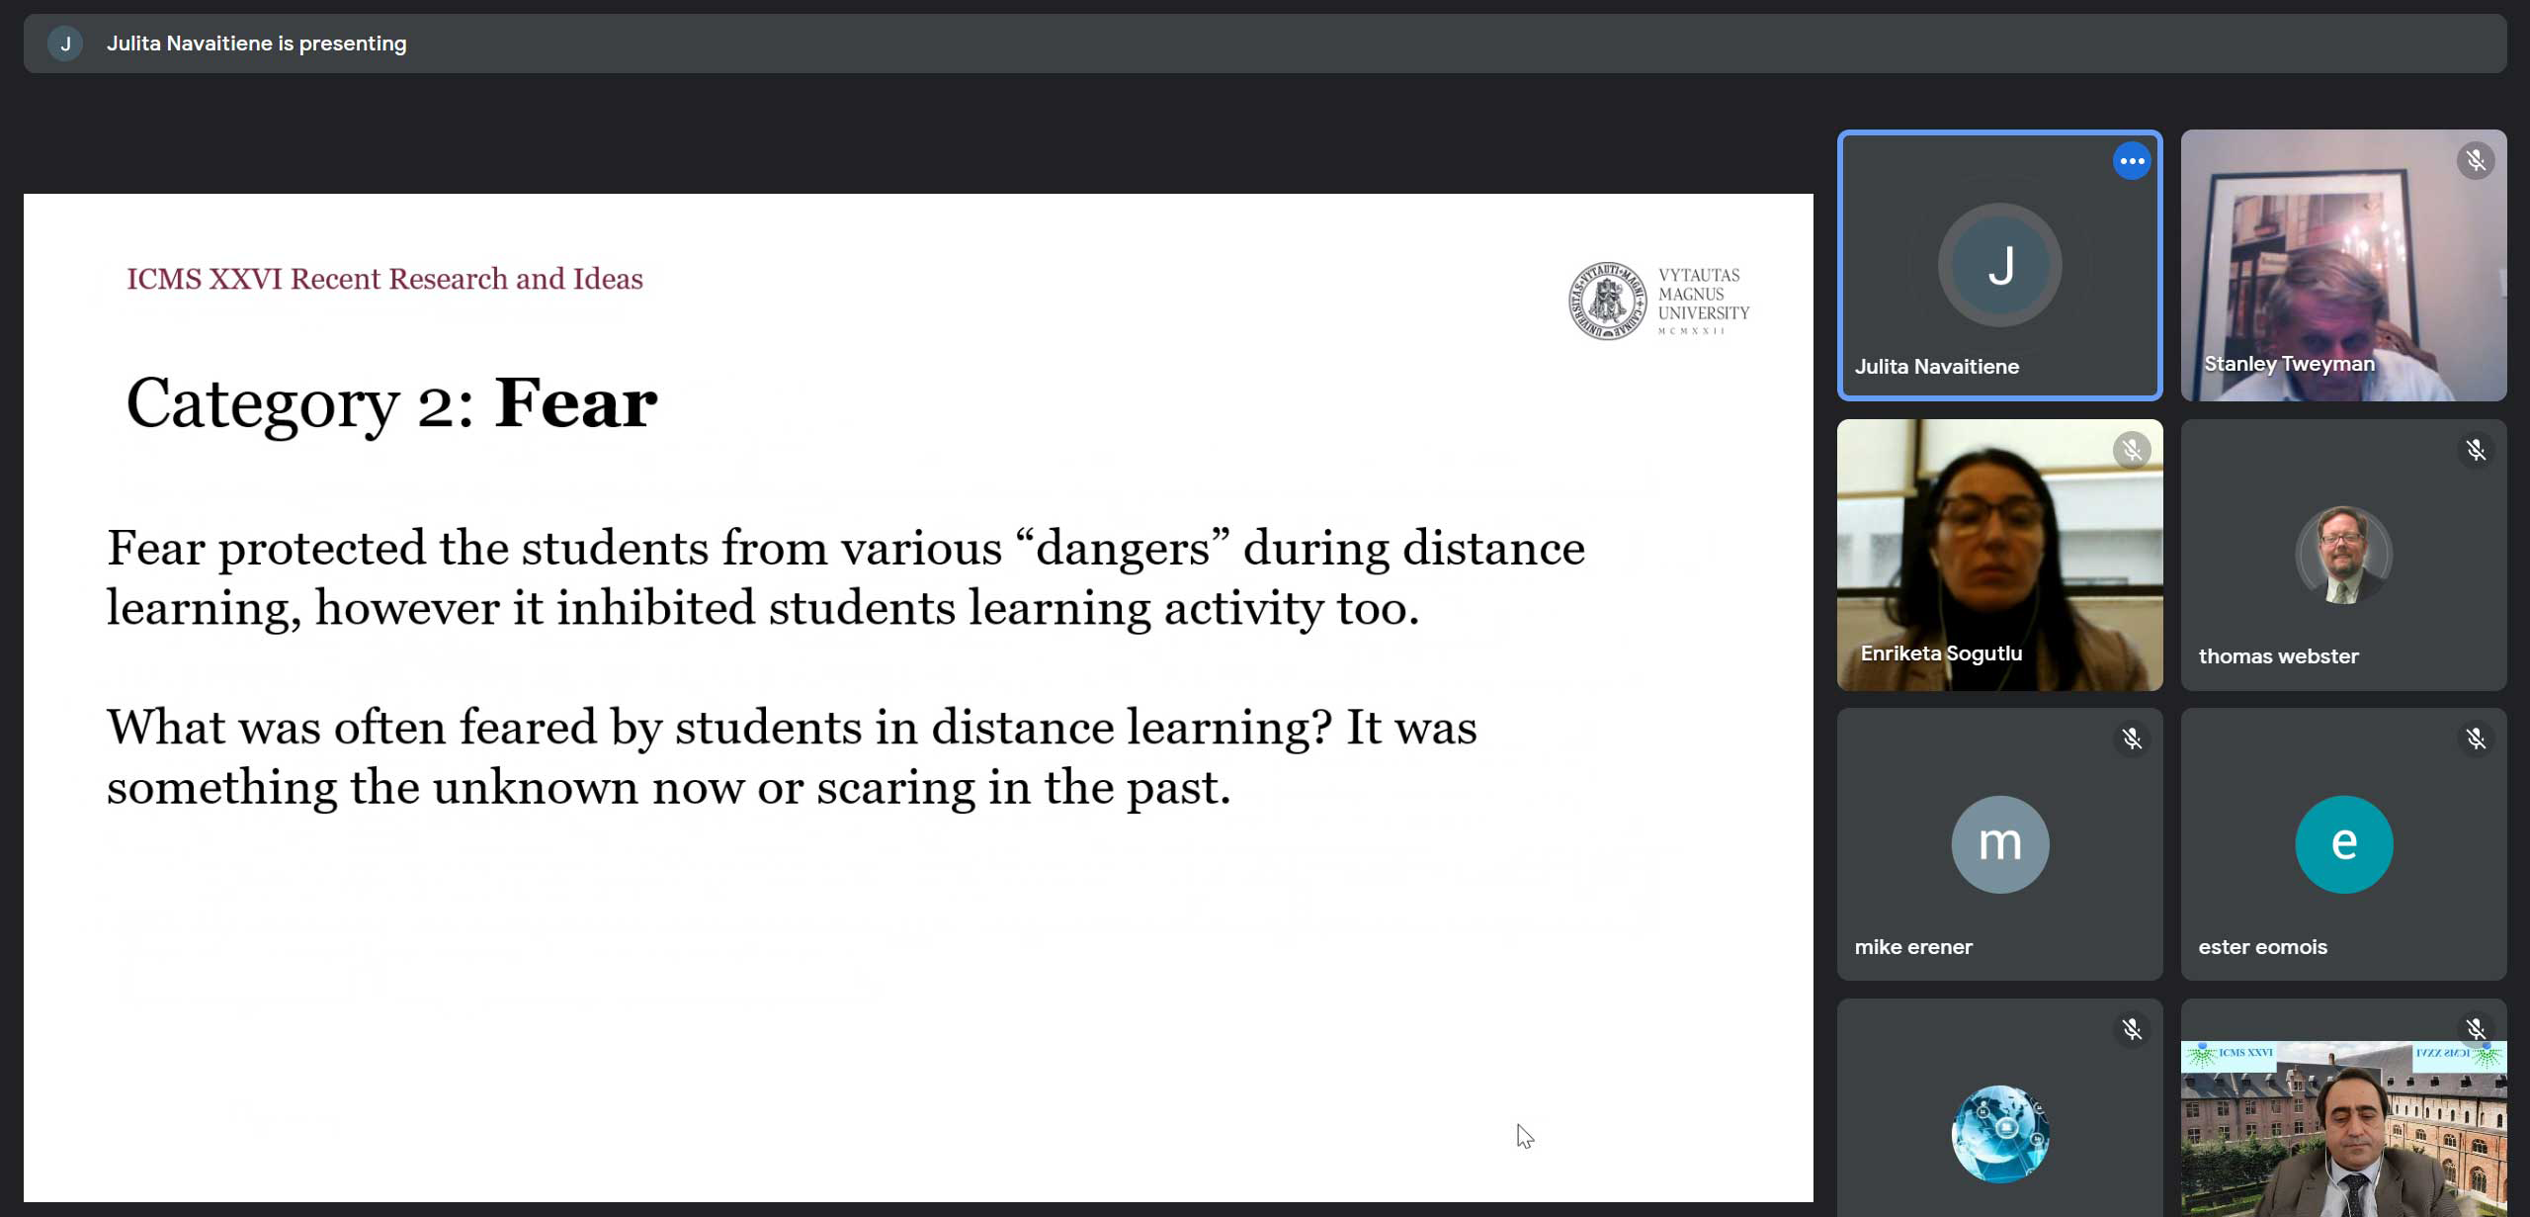
Task: Click the blue three-dots icon on Julita's tile
Action: pyautogui.click(x=2132, y=161)
